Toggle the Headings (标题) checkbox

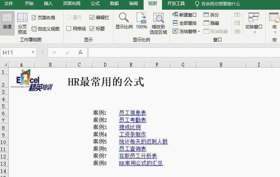(x=92, y=28)
